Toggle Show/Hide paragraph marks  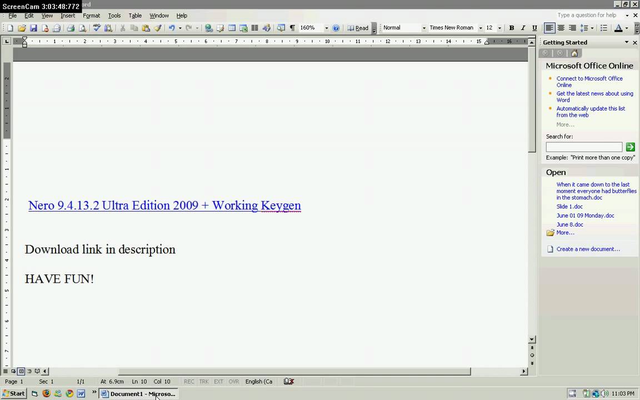coord(292,28)
